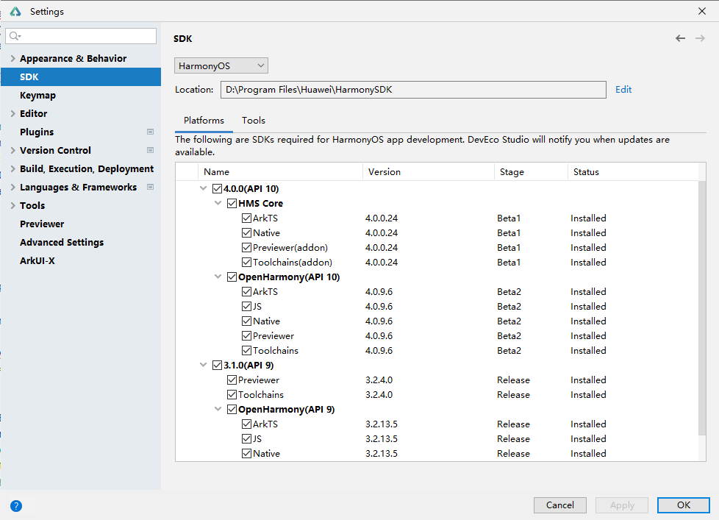The width and height of the screenshot is (719, 520).
Task: Close the Settings dialog window
Action: click(x=701, y=11)
